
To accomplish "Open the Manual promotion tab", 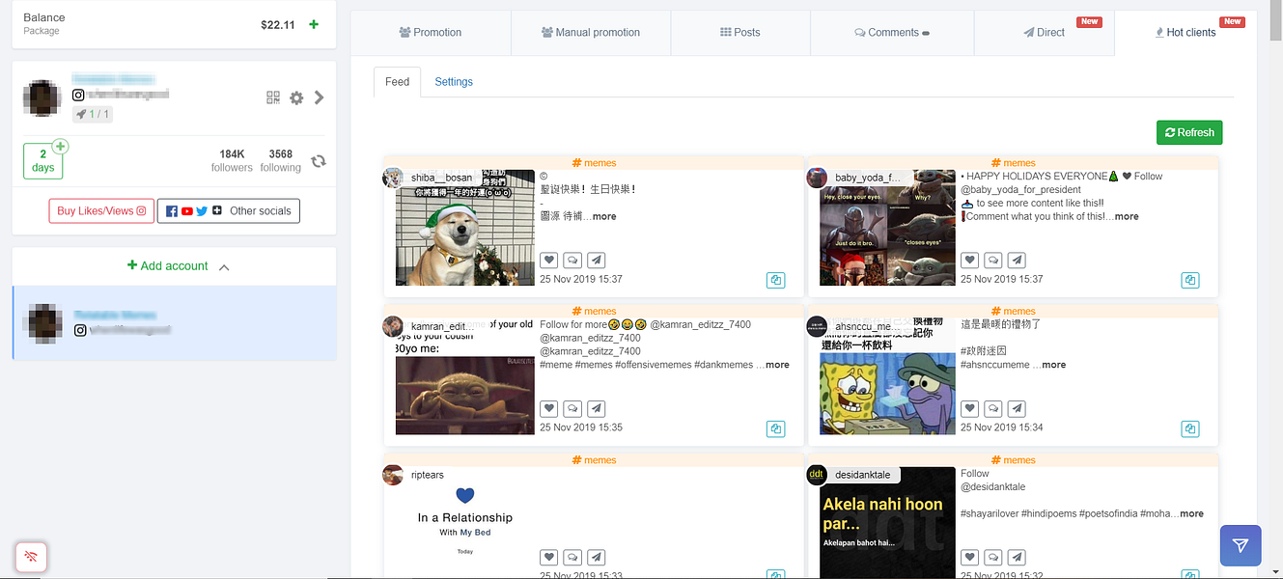I will tap(591, 33).
